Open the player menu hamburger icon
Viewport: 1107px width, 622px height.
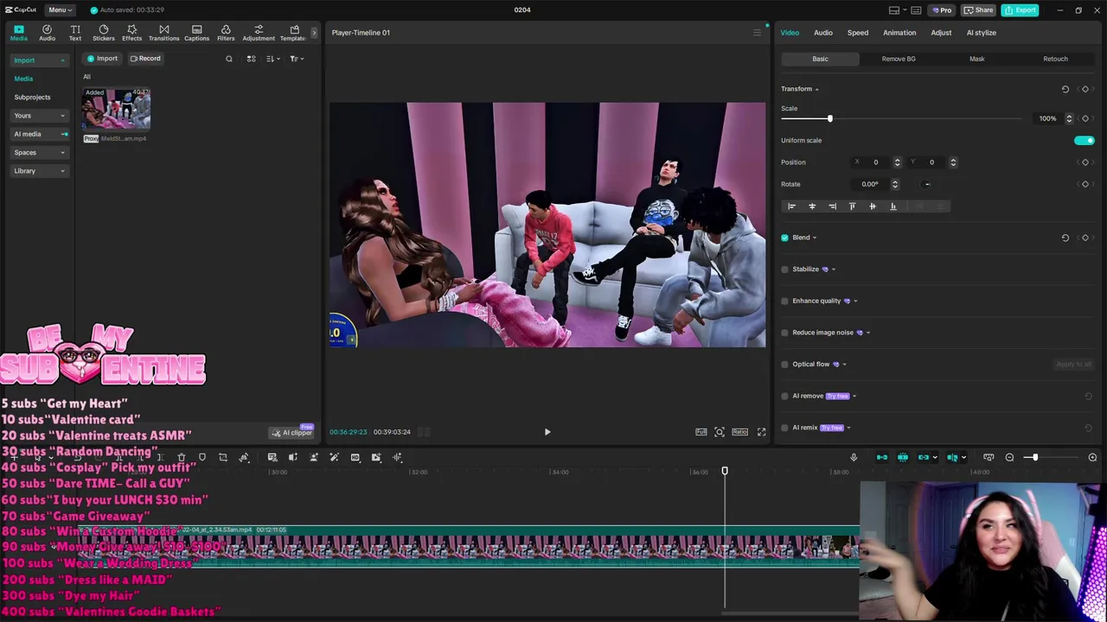(757, 33)
